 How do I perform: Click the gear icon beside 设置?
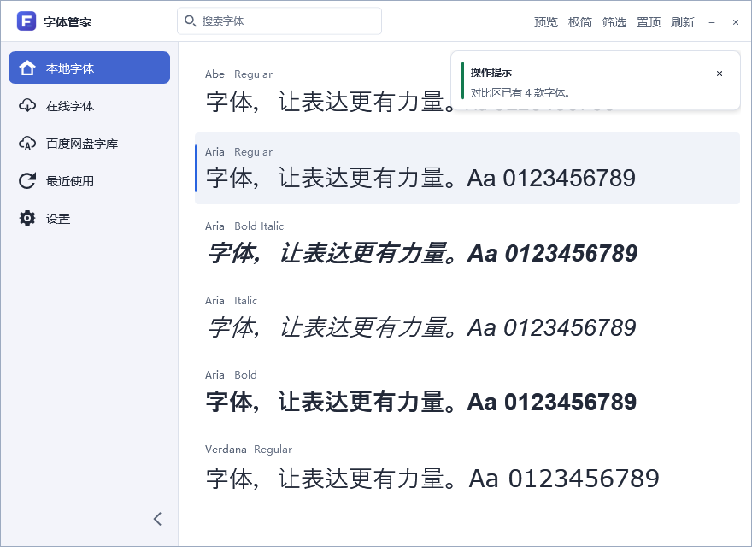27,218
